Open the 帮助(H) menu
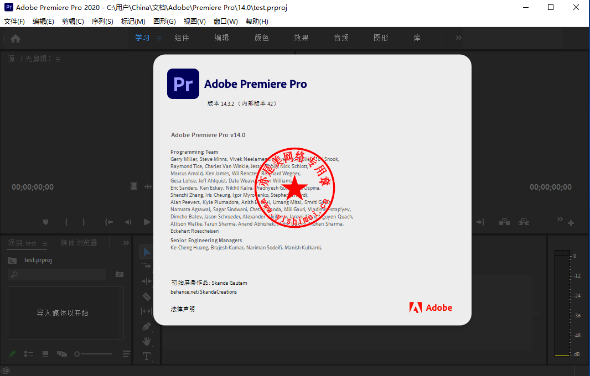 click(257, 22)
